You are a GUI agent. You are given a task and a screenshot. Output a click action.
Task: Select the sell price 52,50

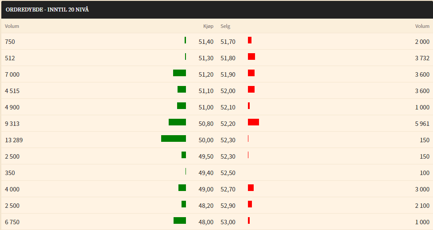(228, 173)
